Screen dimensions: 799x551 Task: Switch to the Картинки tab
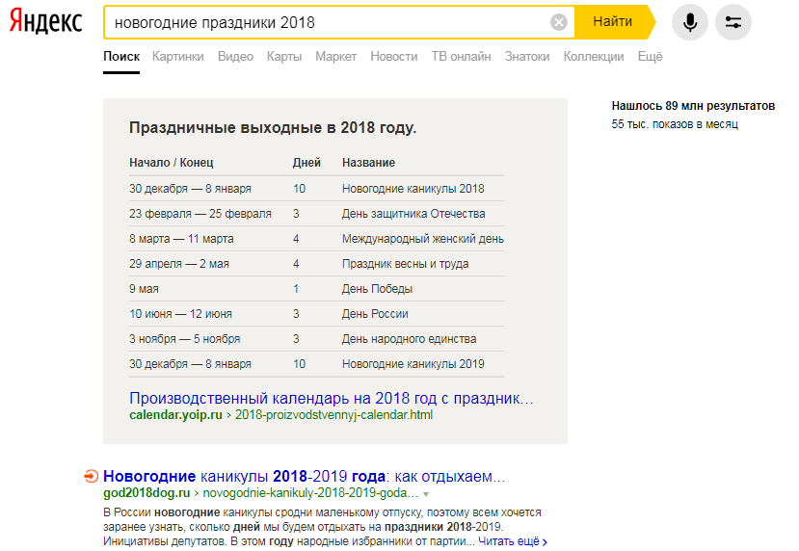(177, 57)
